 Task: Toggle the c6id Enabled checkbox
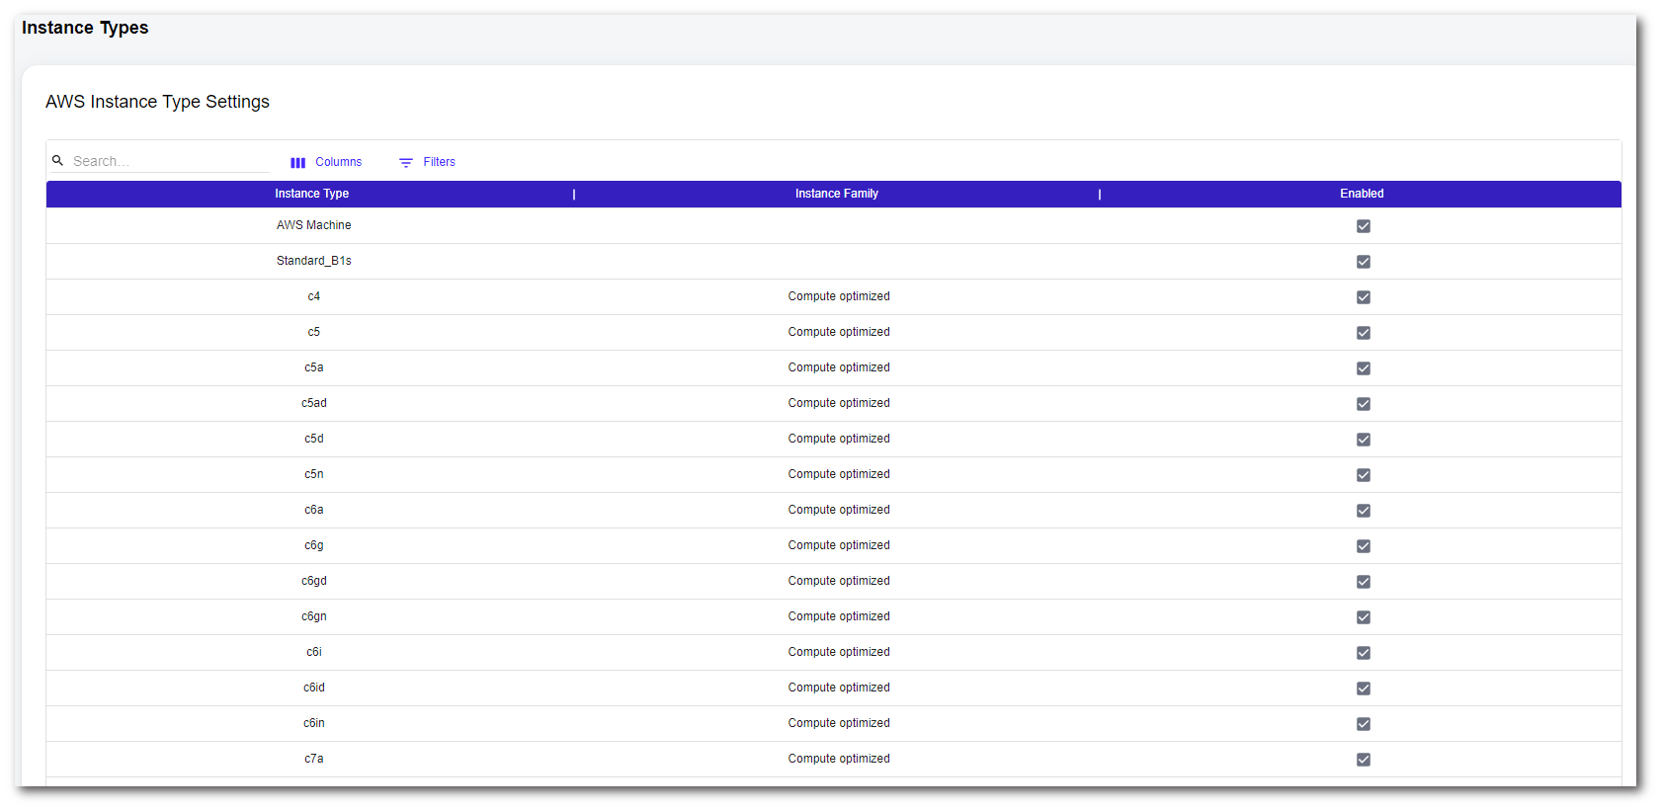coord(1364,689)
